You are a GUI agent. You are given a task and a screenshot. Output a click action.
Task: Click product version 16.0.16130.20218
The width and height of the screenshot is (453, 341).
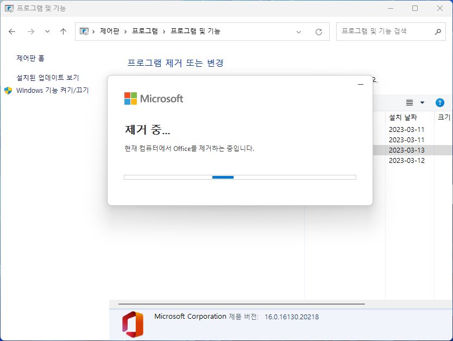click(x=292, y=317)
